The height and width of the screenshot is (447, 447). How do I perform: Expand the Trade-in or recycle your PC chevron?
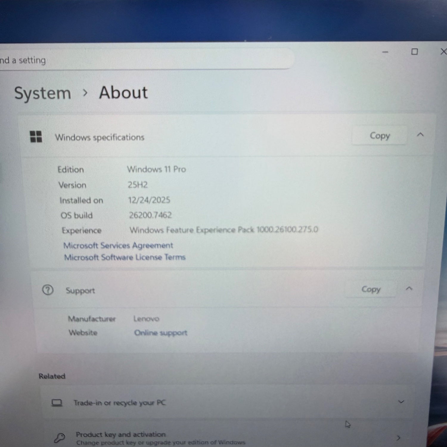pyautogui.click(x=401, y=402)
